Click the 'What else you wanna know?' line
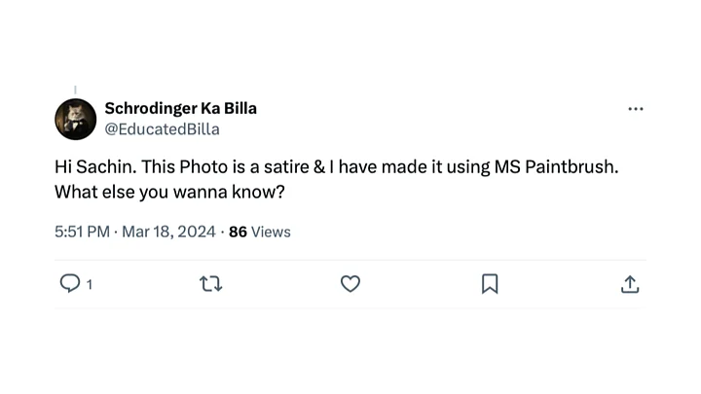The image size is (701, 394). [169, 192]
